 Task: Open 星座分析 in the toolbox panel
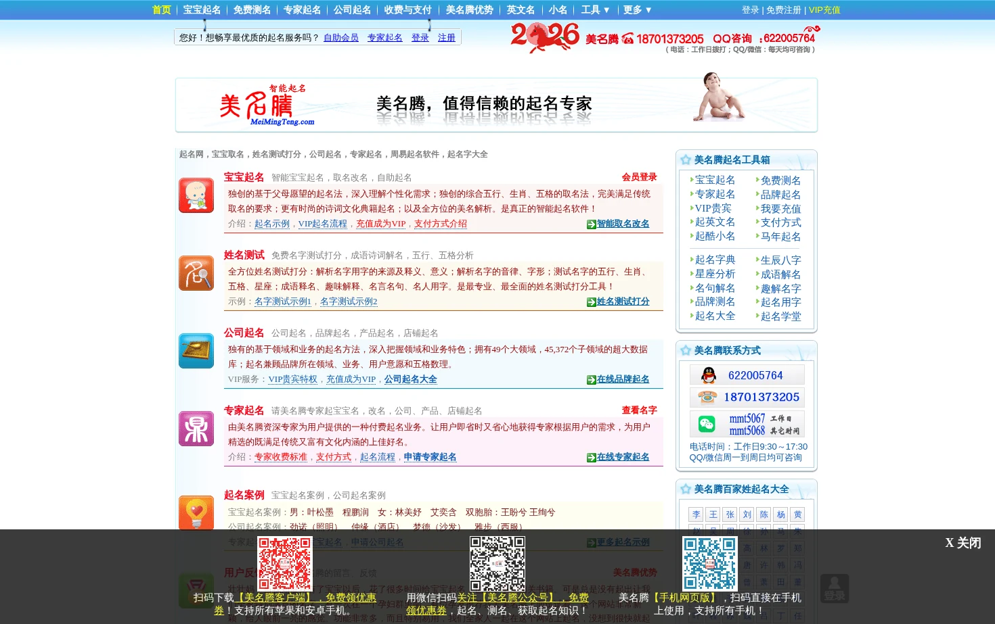(x=715, y=274)
